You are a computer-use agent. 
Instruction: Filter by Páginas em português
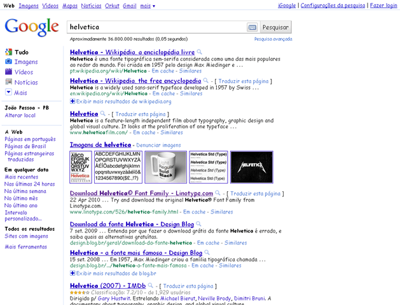click(x=30, y=139)
